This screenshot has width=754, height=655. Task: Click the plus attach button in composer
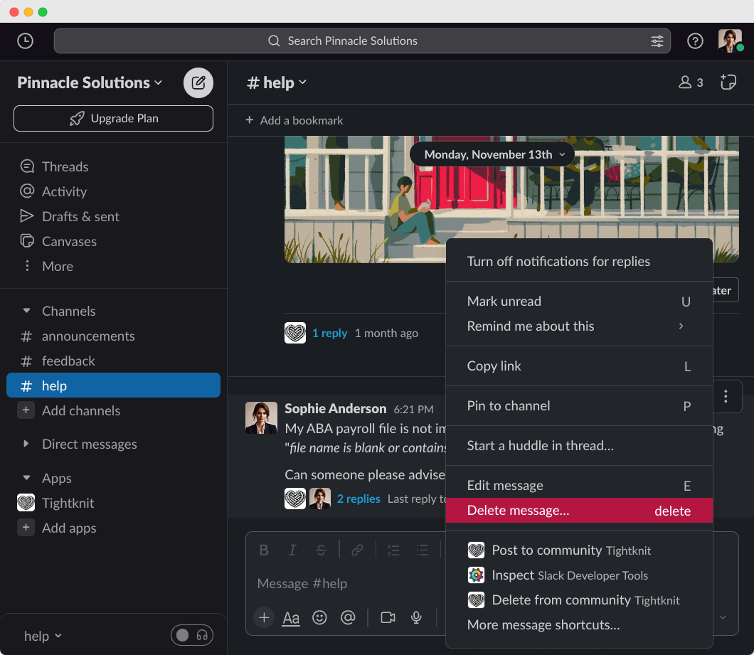[x=264, y=617]
